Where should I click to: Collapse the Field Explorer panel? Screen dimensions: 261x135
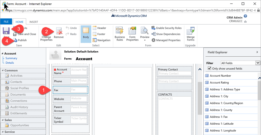[257, 52]
